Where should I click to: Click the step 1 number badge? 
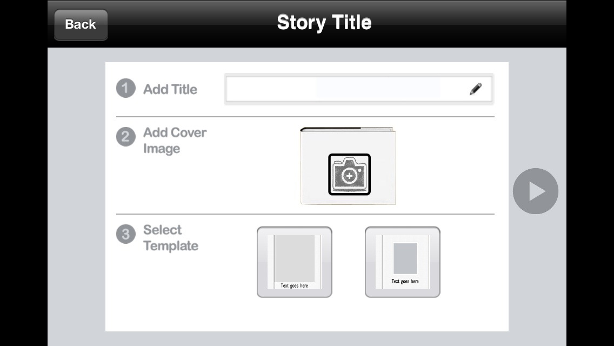(x=125, y=88)
